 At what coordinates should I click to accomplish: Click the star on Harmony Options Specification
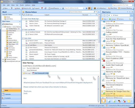point(102,45)
